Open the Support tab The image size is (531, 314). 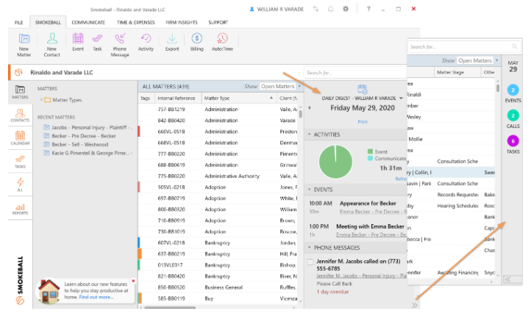tap(218, 22)
